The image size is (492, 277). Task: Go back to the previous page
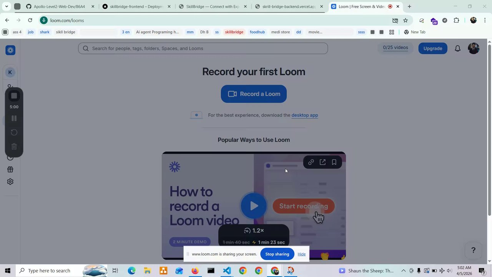(7, 20)
